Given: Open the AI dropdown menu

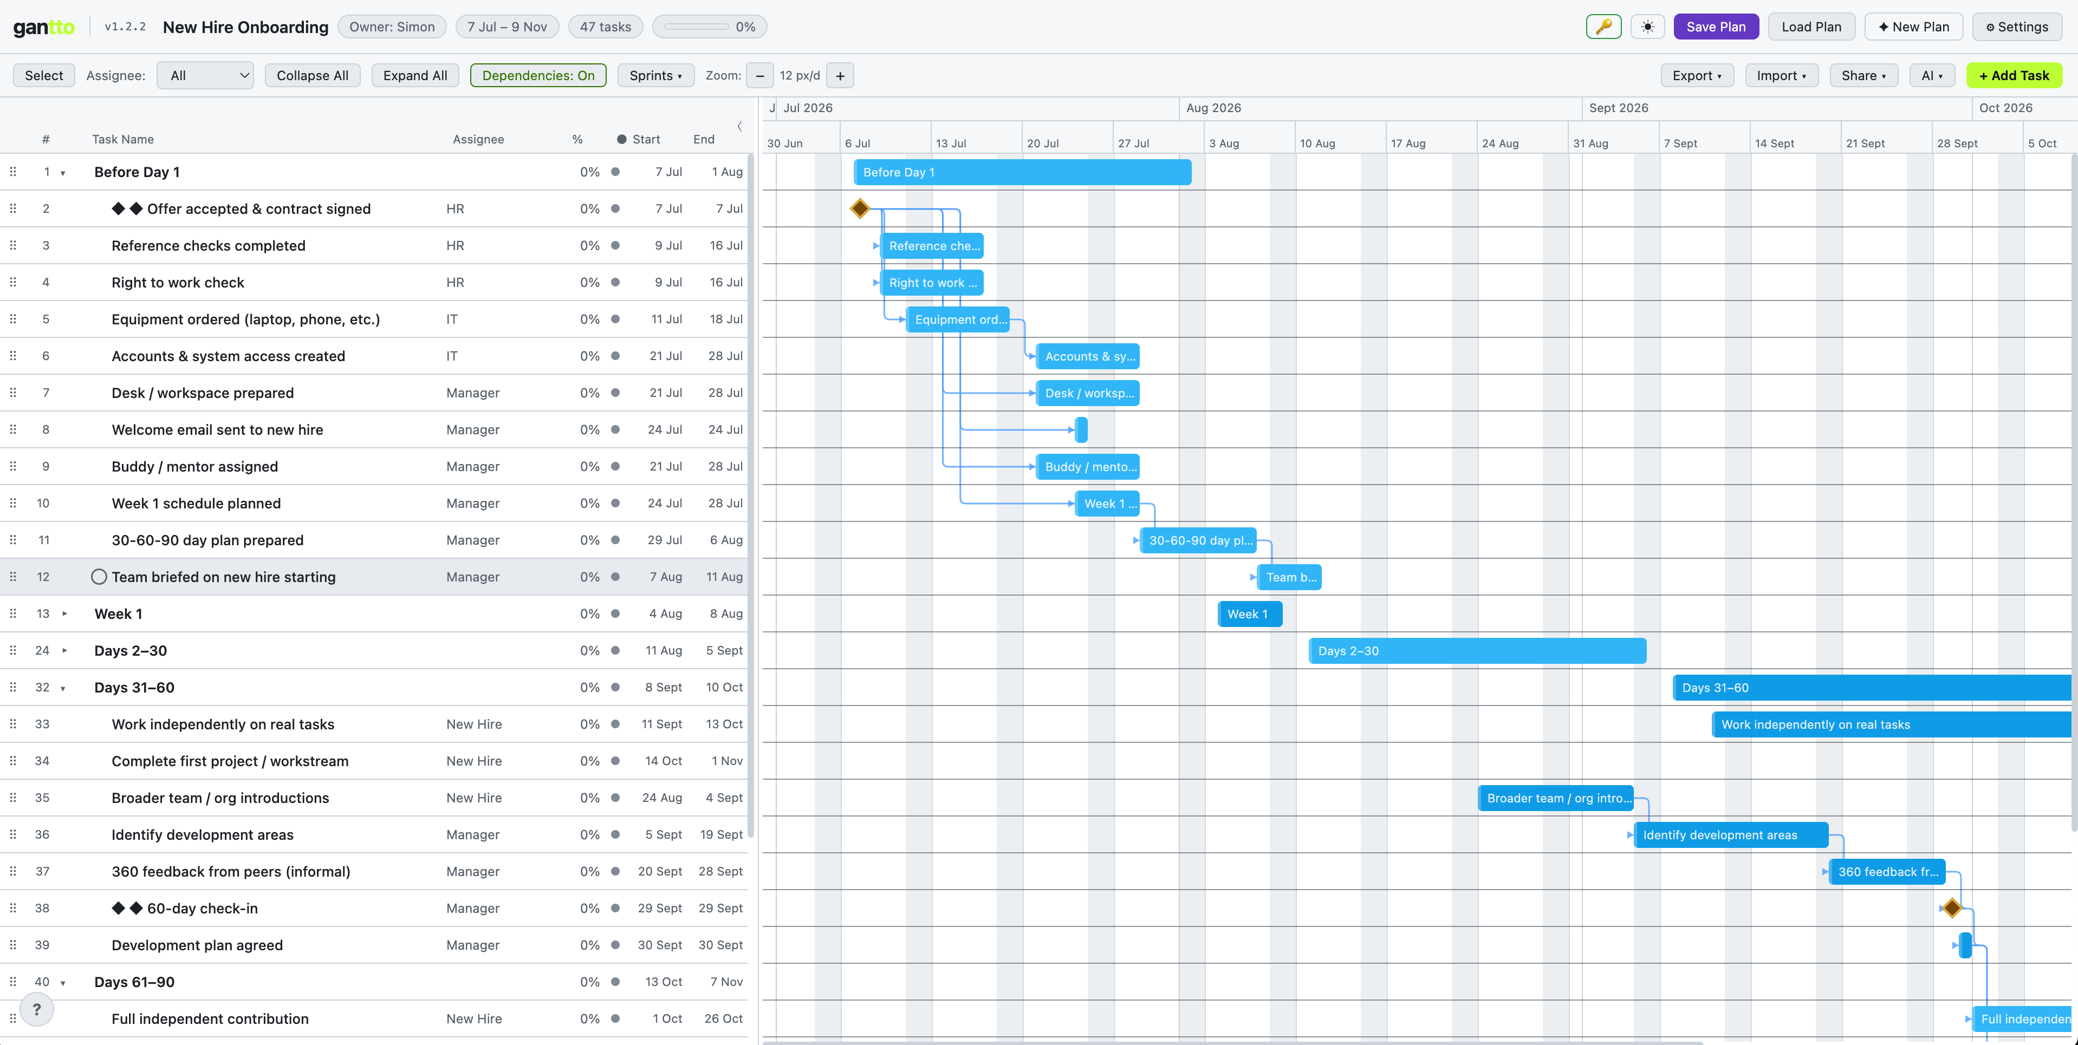Looking at the screenshot, I should [1931, 76].
